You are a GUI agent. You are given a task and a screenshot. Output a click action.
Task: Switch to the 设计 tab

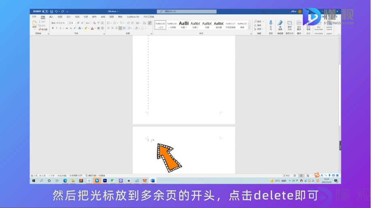(x=69, y=17)
